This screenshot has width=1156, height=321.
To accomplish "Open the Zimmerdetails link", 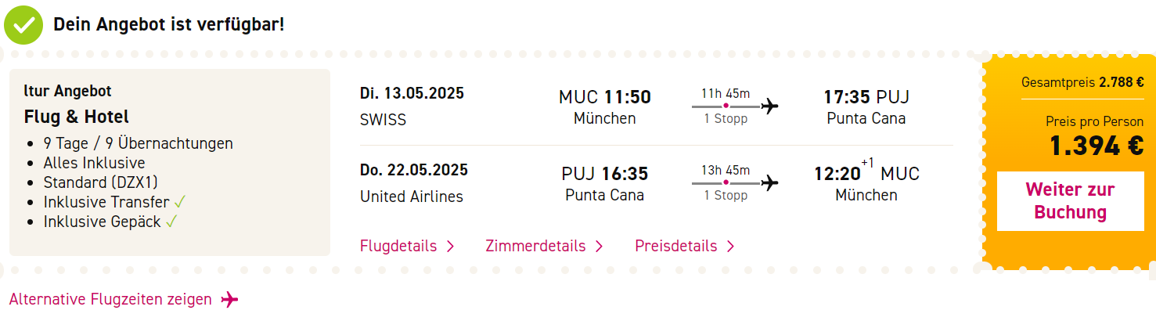I will [x=535, y=246].
